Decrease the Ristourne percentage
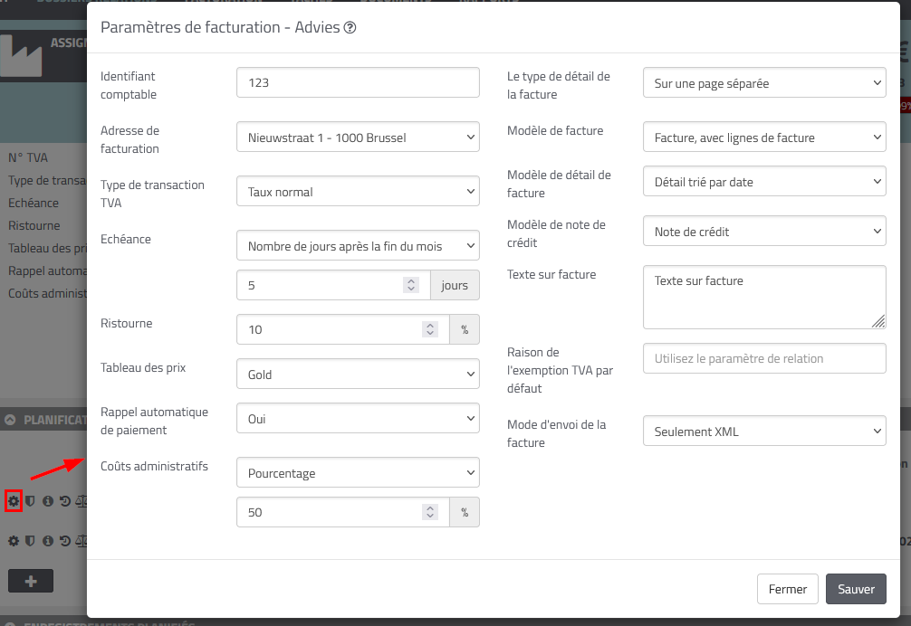Viewport: 911px width, 626px height. [x=430, y=334]
